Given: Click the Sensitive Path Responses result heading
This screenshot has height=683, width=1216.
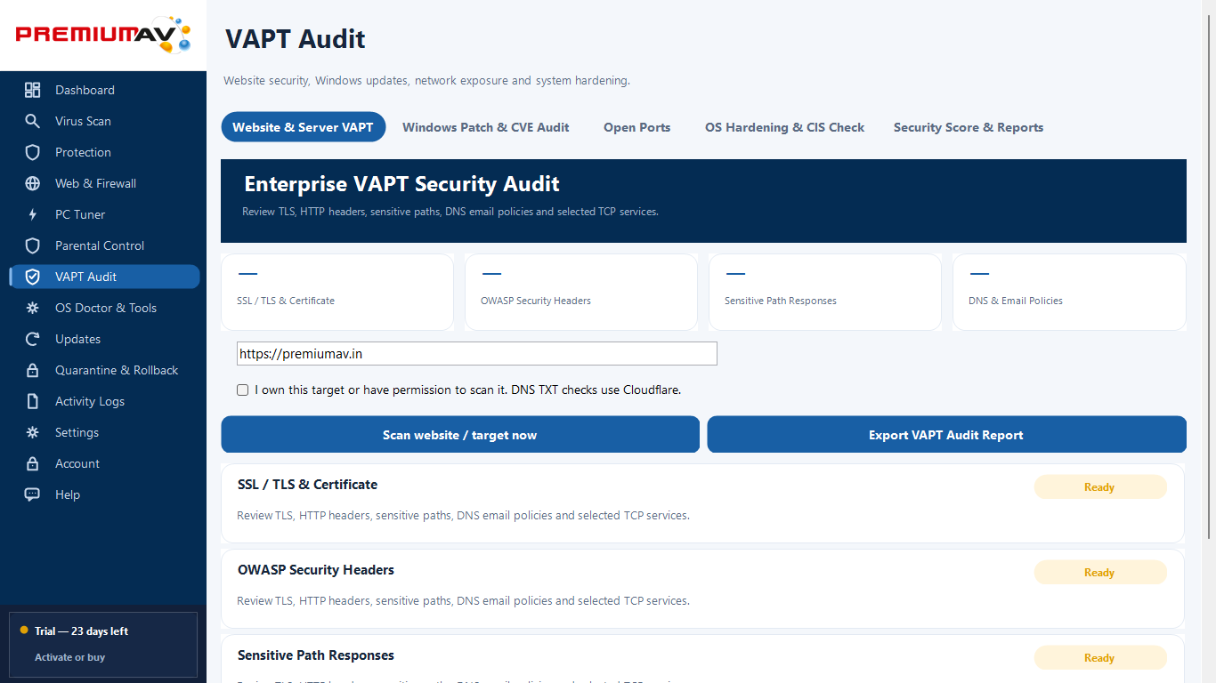Looking at the screenshot, I should click(316, 655).
